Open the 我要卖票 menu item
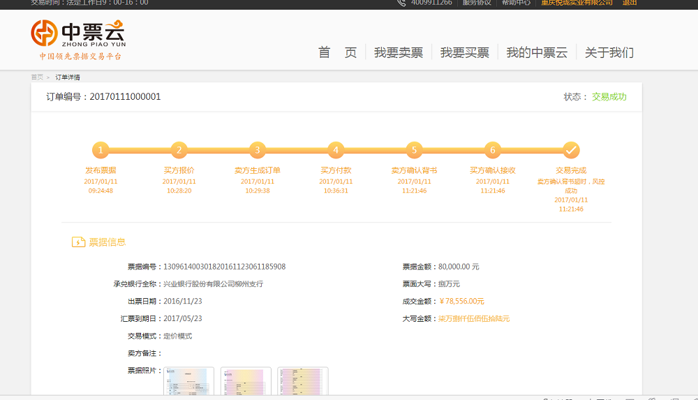Image resolution: width=698 pixels, height=400 pixels. [x=399, y=52]
